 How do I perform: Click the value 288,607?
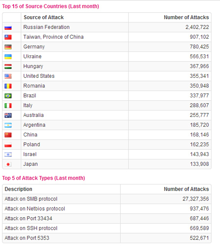(199, 105)
